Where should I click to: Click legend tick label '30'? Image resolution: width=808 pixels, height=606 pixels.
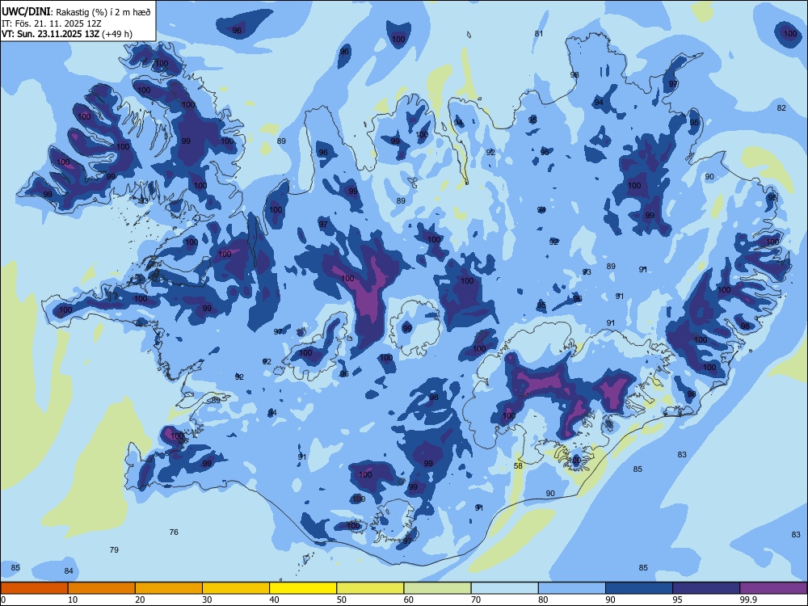click(x=207, y=600)
